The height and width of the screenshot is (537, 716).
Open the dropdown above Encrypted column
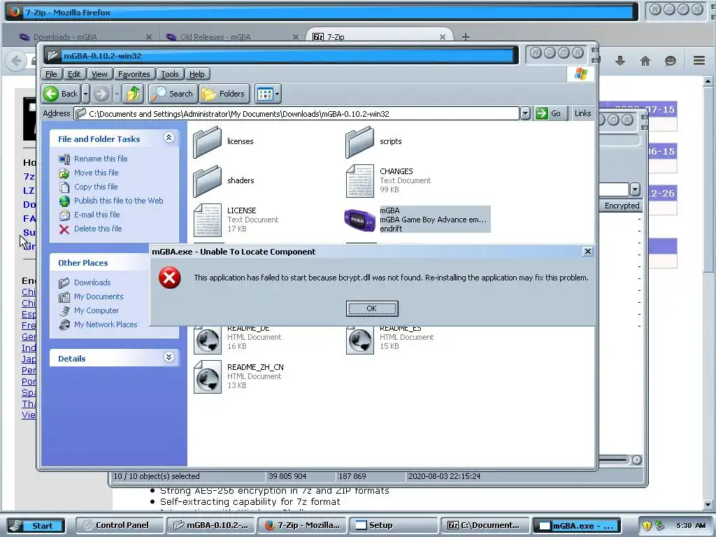[635, 189]
